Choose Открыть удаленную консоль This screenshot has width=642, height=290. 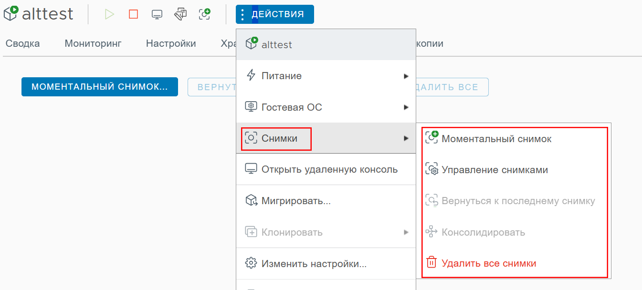(326, 169)
